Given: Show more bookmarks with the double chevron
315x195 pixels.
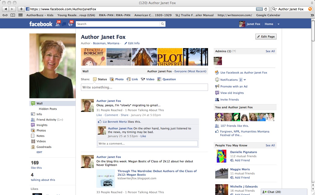Looking at the screenshot, I should 312,15.
